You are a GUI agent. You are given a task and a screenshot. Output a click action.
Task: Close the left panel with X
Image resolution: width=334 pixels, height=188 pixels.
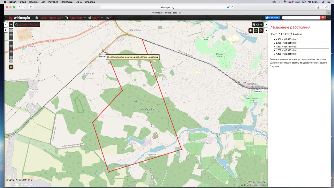coord(6,25)
